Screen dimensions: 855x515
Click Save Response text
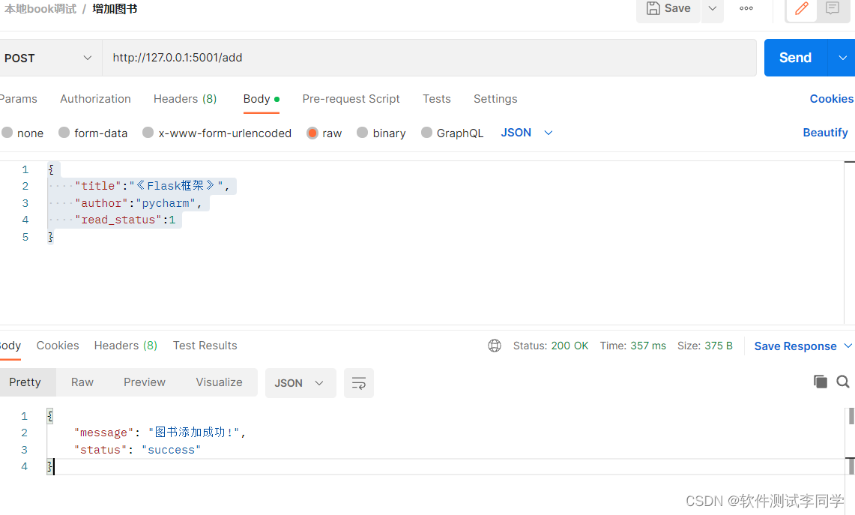[x=795, y=346]
